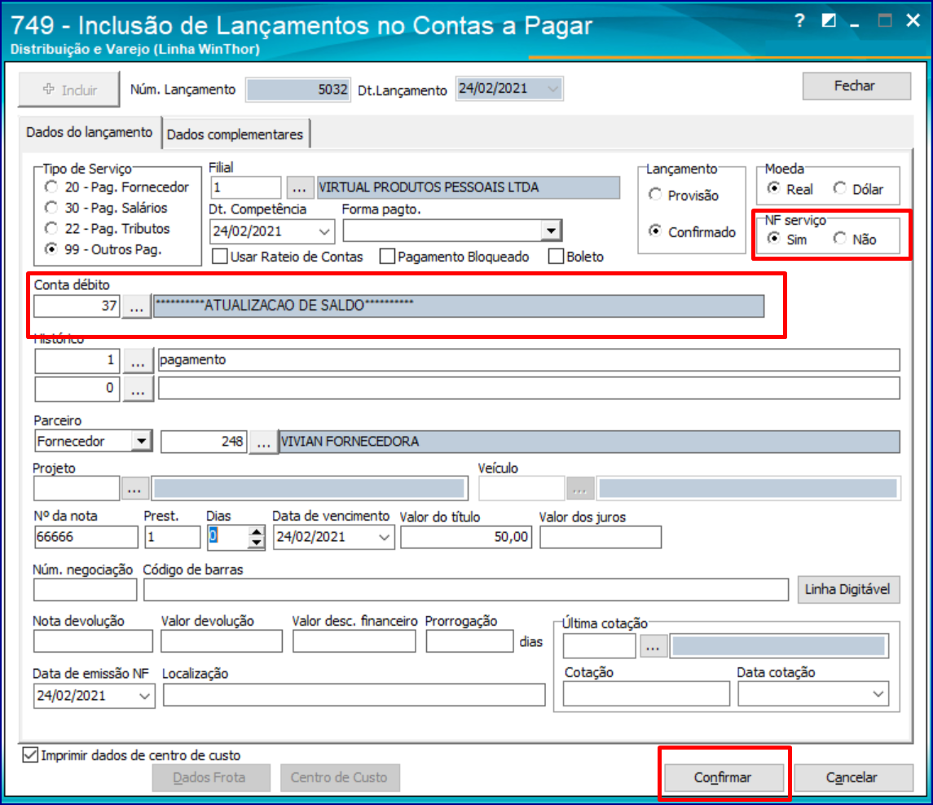Click into Parceiro code field 248

tap(204, 442)
